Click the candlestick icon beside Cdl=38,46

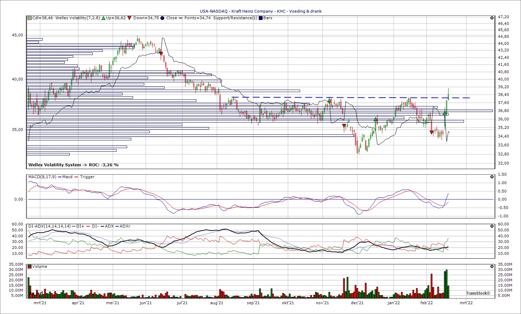pos(30,18)
